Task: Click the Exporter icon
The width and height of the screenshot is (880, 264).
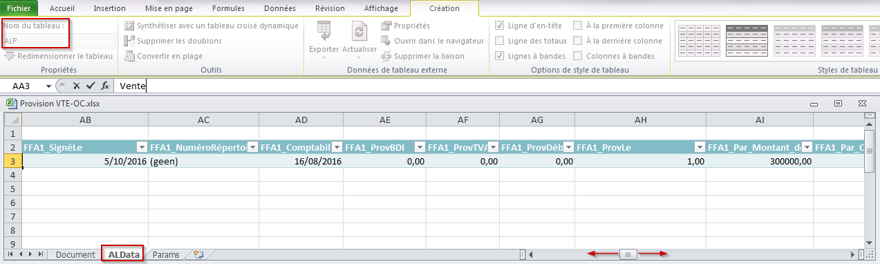Action: pyautogui.click(x=324, y=32)
